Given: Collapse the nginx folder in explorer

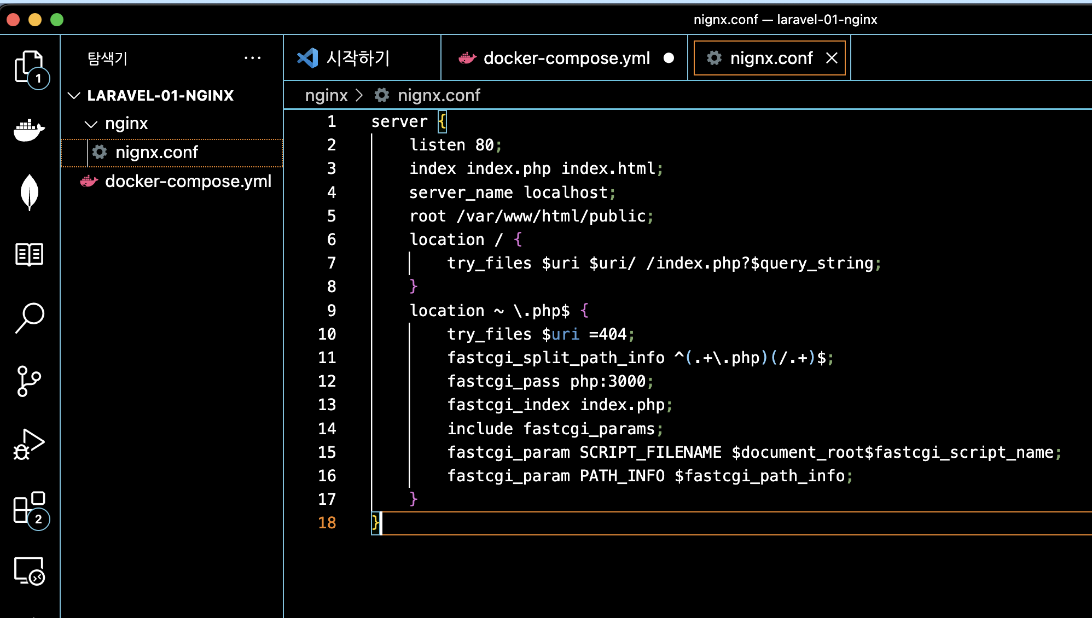Looking at the screenshot, I should (x=91, y=124).
